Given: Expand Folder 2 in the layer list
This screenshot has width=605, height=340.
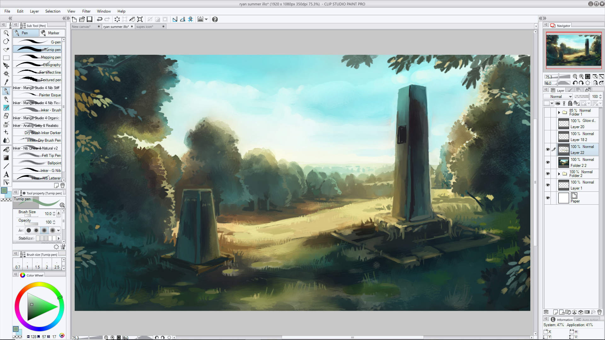Looking at the screenshot, I should point(559,174).
